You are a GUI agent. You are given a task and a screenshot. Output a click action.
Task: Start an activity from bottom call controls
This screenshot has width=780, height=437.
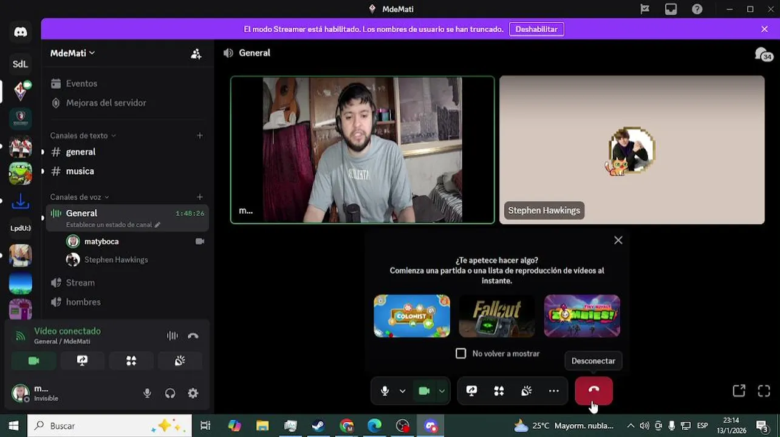coord(499,391)
